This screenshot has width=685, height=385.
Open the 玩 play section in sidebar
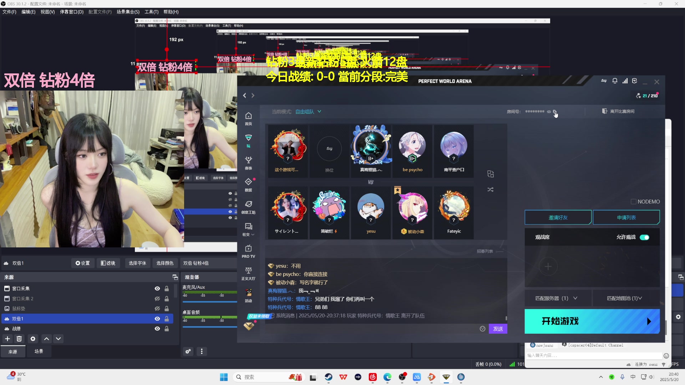[x=248, y=141]
